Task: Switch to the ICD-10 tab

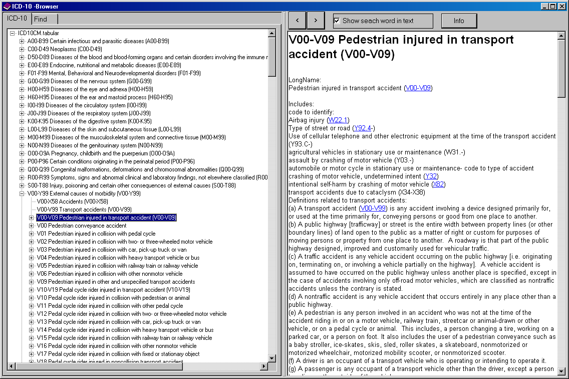Action: pyautogui.click(x=17, y=18)
